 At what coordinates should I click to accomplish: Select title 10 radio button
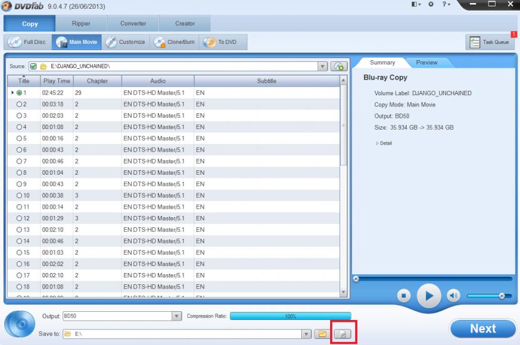click(19, 195)
